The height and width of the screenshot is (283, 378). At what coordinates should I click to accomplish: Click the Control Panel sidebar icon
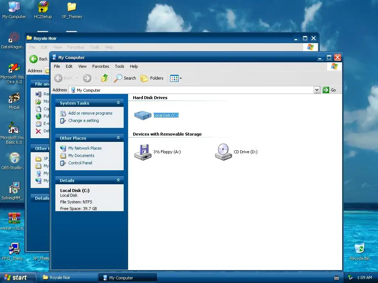(x=63, y=163)
